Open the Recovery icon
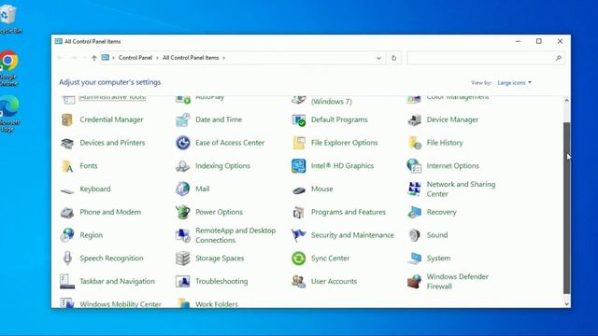 [414, 212]
